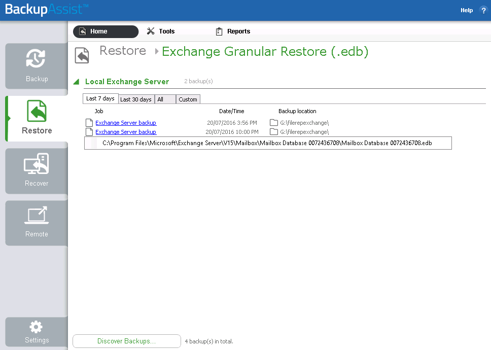The width and height of the screenshot is (491, 350).
Task: Click the '2 backup(s)' count label
Action: coord(198,81)
